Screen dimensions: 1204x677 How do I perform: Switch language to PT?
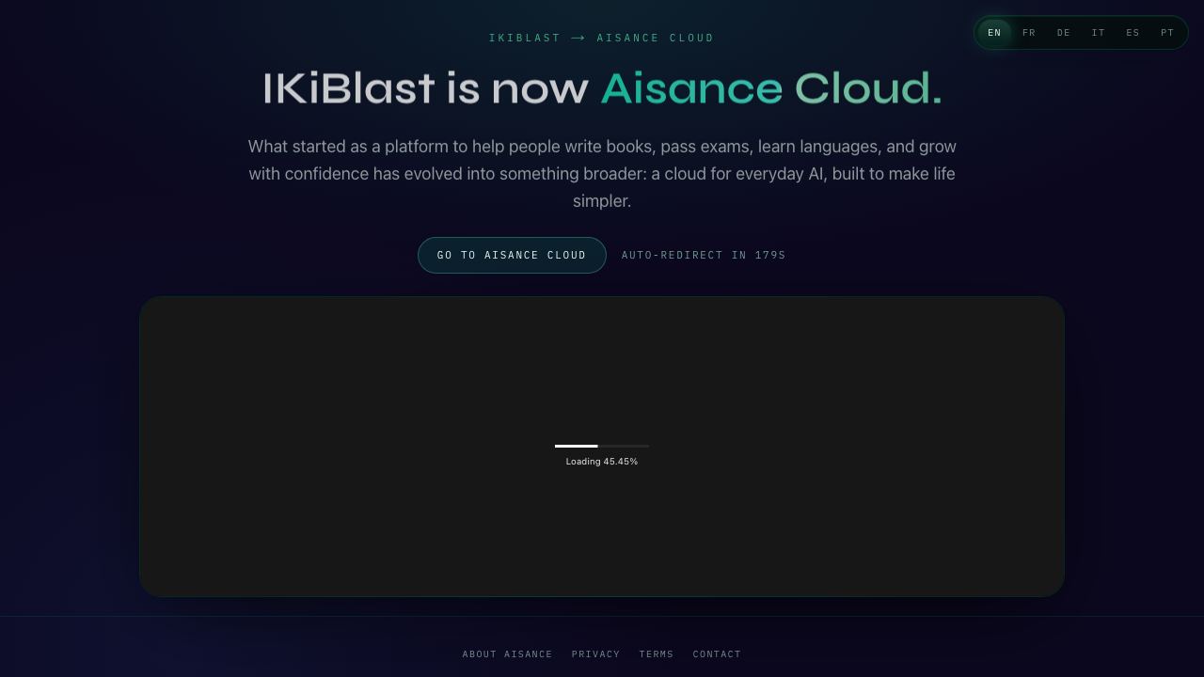(1167, 33)
